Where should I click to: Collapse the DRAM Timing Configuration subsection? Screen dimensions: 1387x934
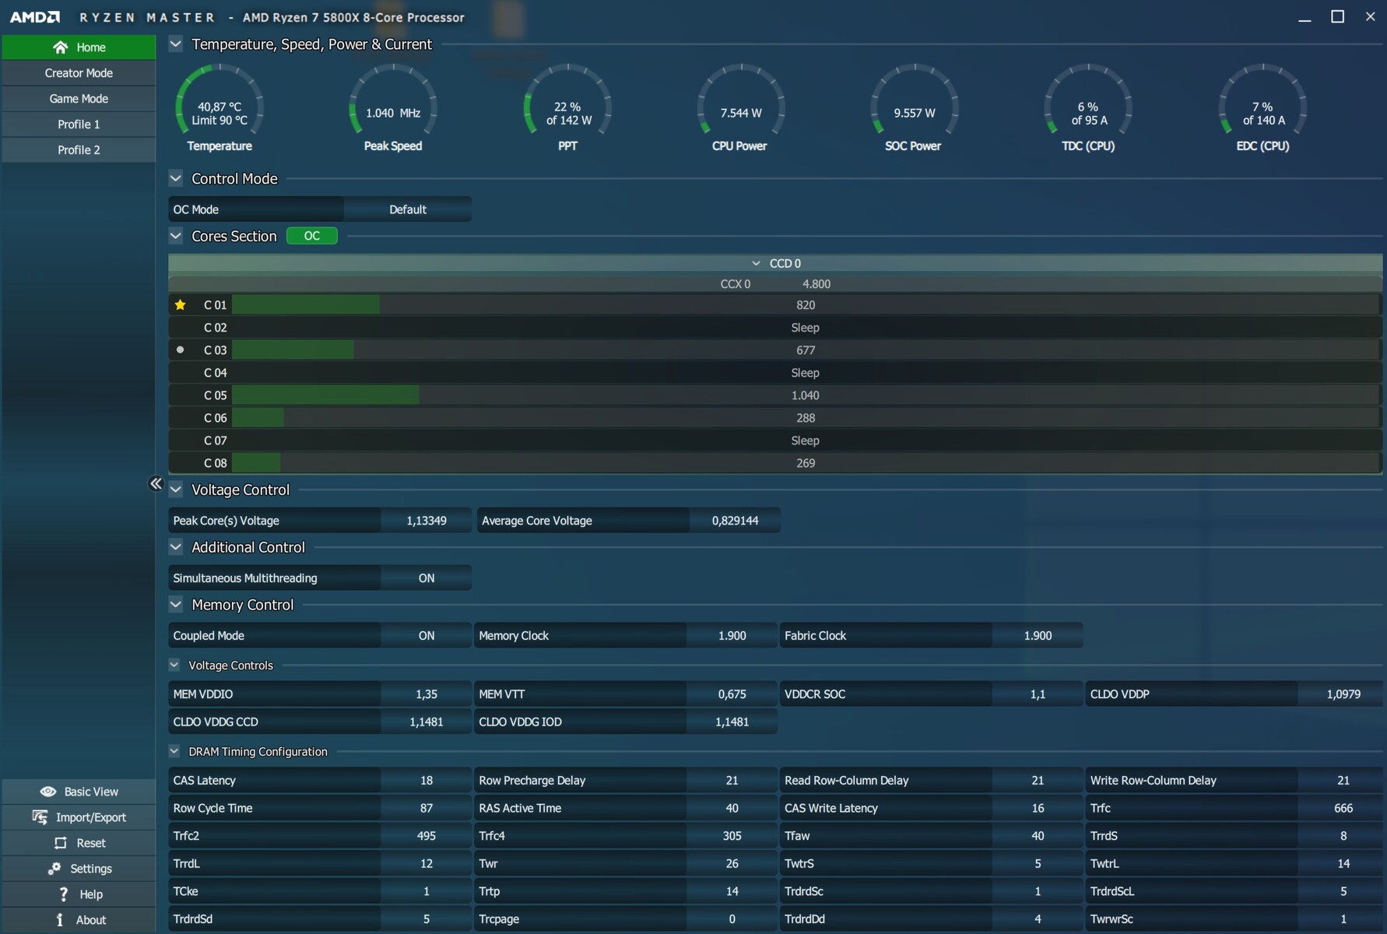174,752
